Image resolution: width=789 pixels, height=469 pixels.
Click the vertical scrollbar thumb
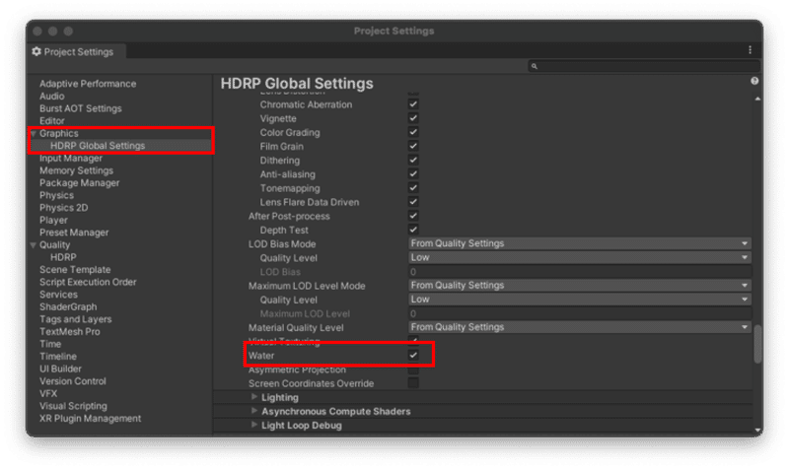pyautogui.click(x=757, y=344)
